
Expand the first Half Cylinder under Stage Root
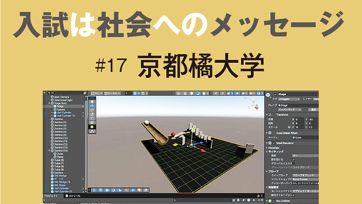tap(52, 112)
